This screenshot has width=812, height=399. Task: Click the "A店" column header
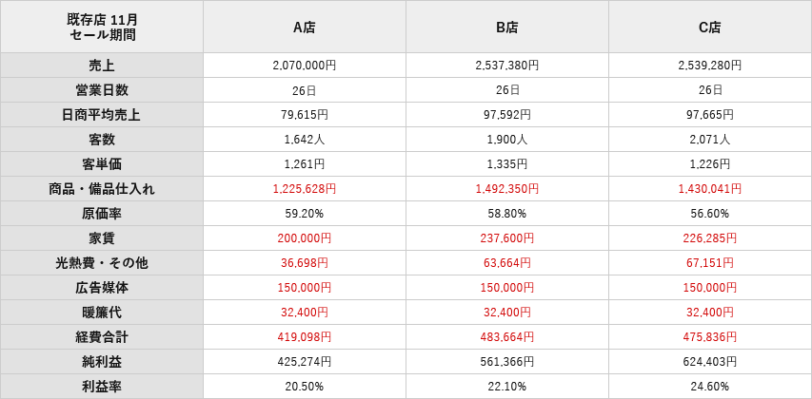[x=305, y=28]
